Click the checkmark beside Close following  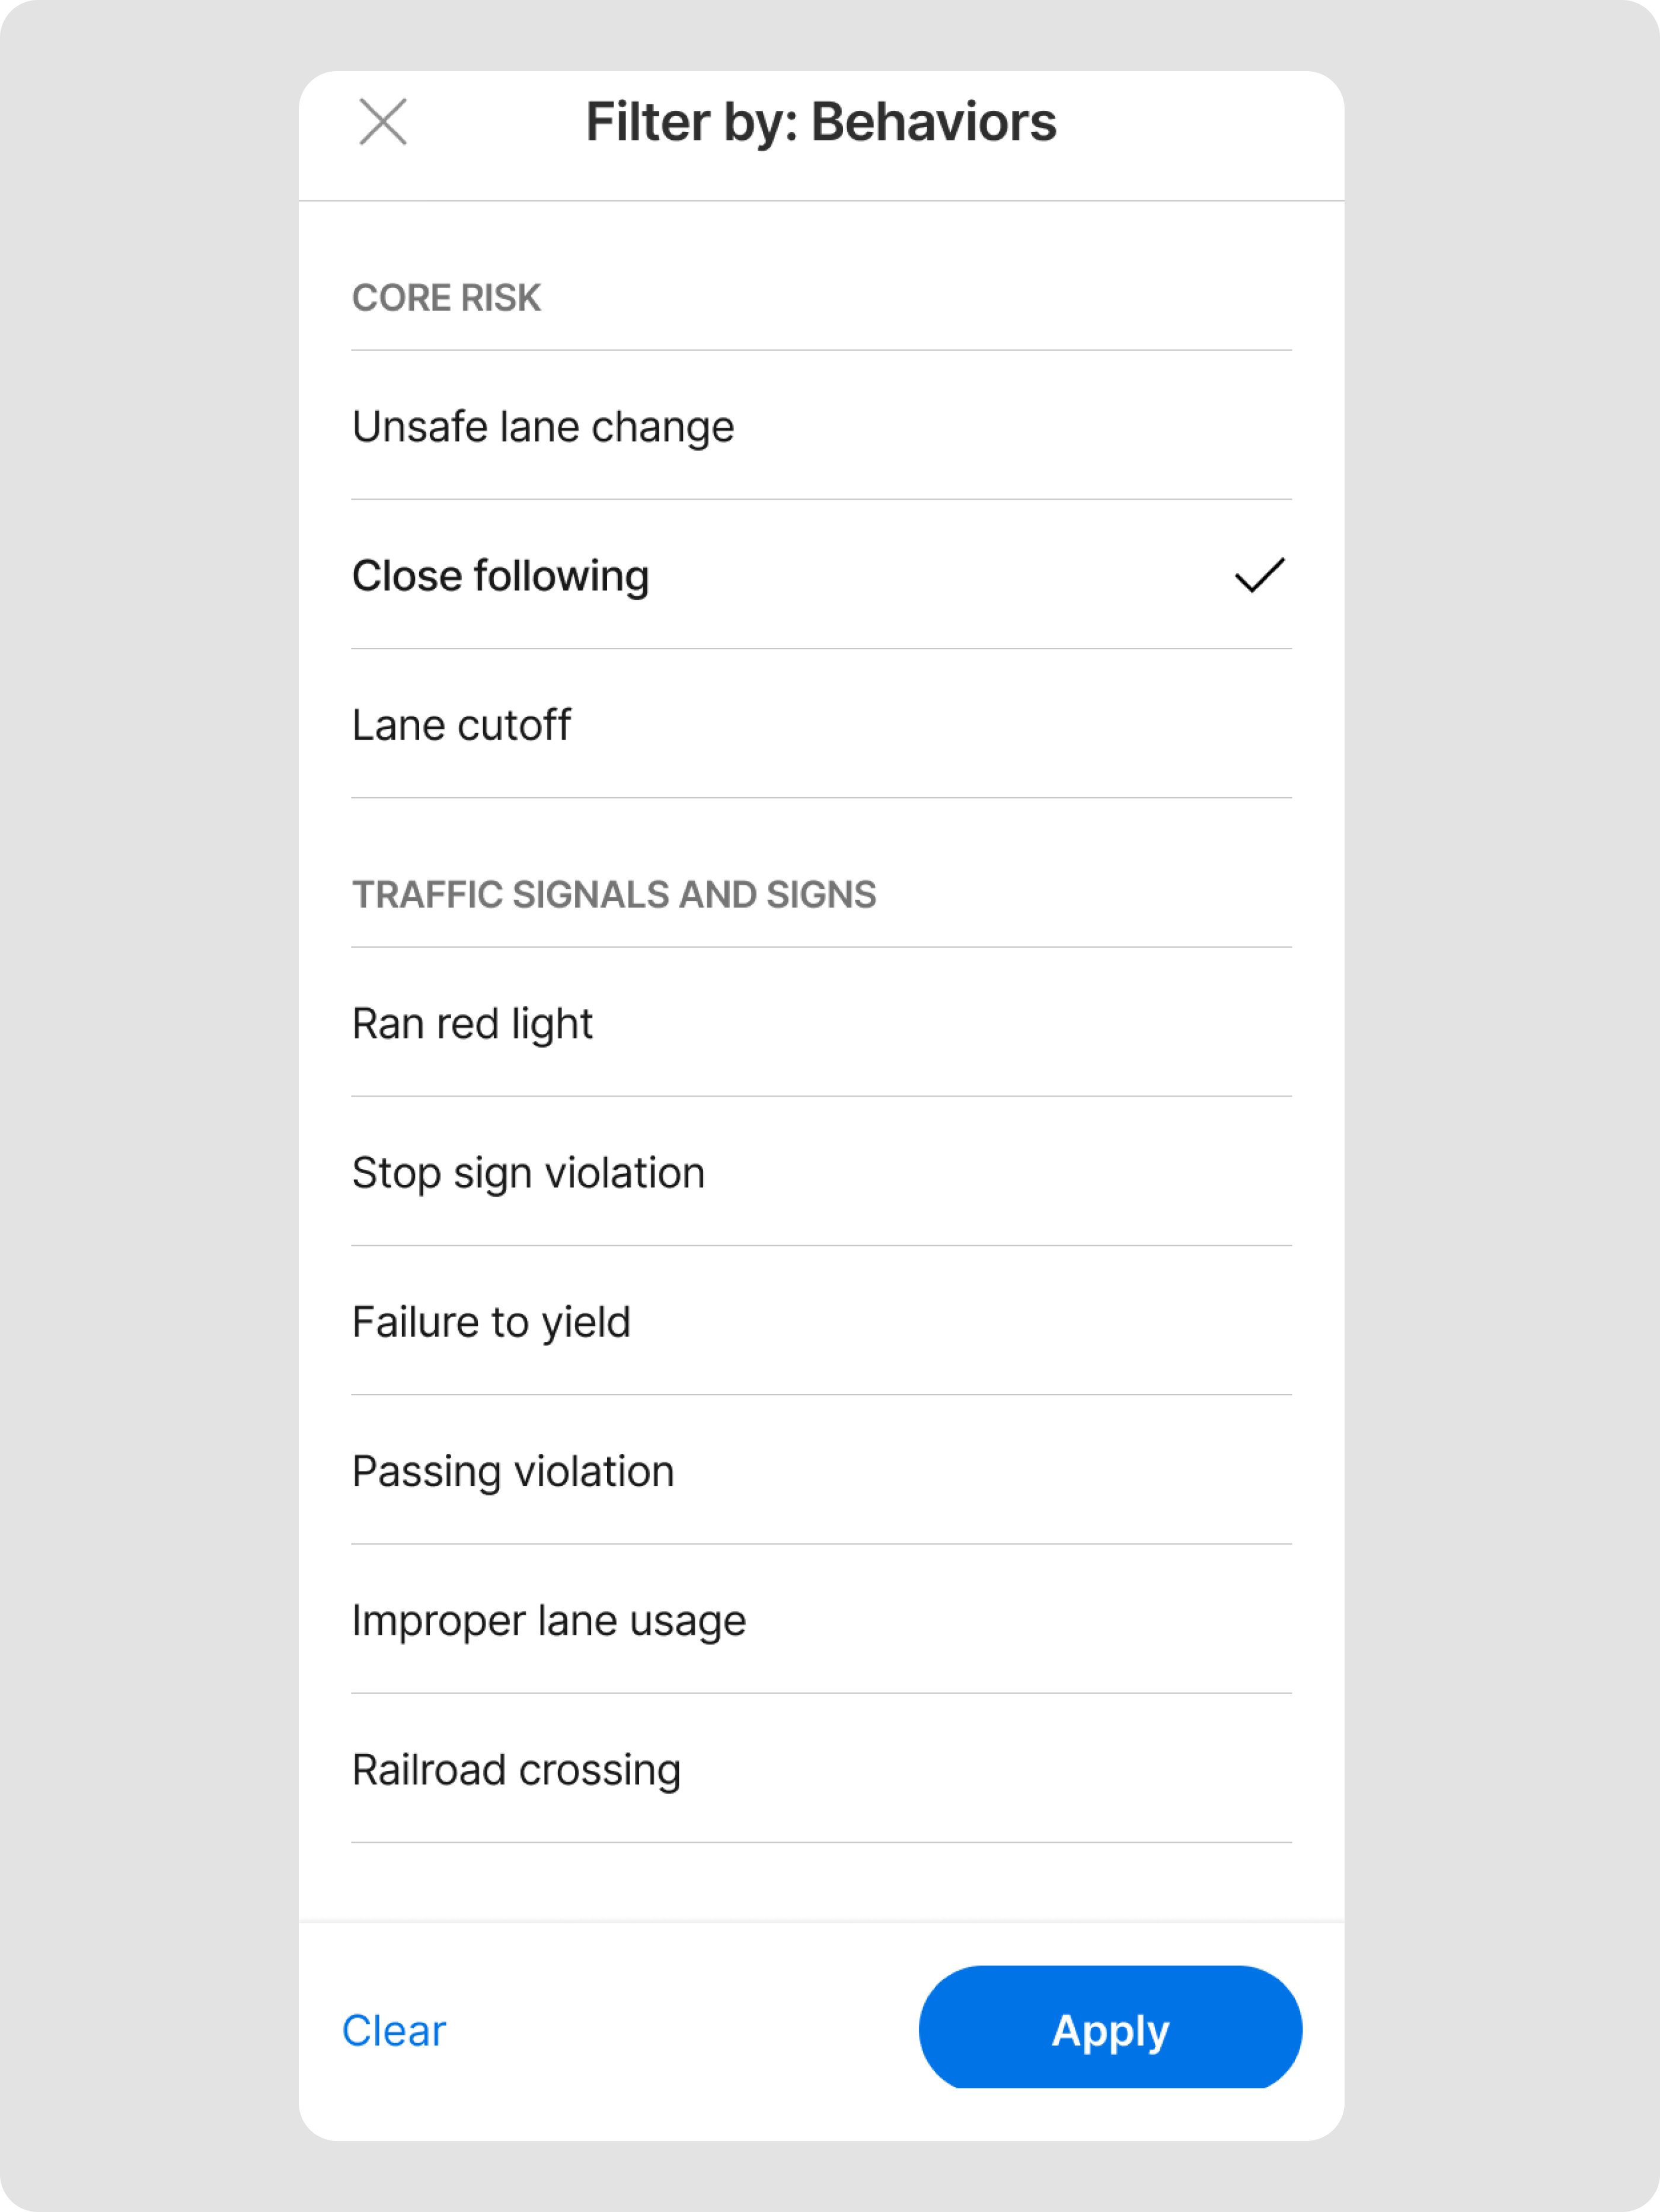click(x=1259, y=575)
